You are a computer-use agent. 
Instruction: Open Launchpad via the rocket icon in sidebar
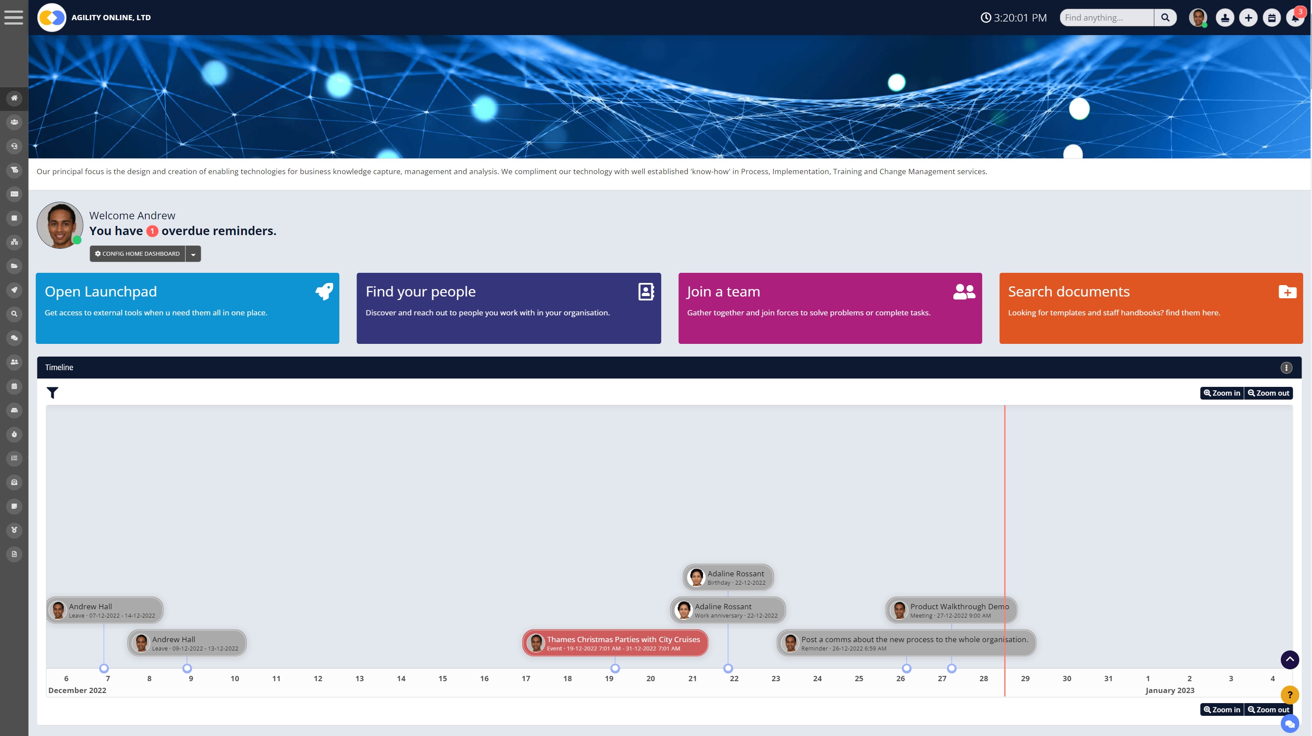click(x=14, y=290)
